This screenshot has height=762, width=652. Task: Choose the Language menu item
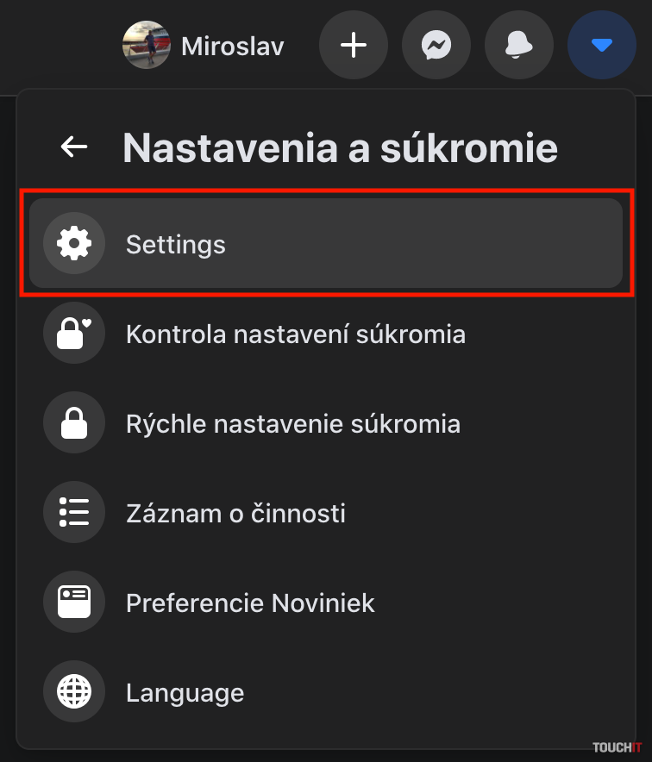pyautogui.click(x=185, y=692)
